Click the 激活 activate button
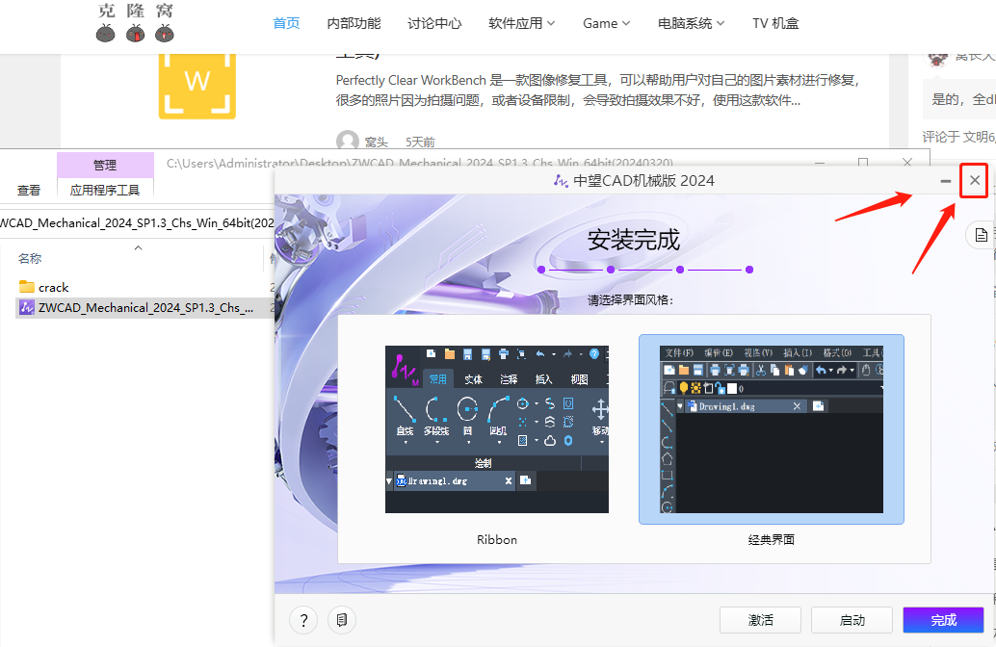The image size is (996, 647). pyautogui.click(x=760, y=620)
